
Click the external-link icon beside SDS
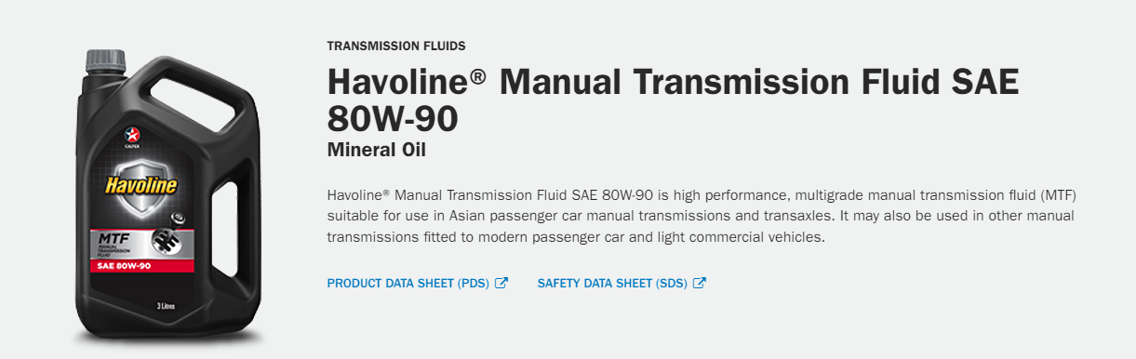[x=700, y=283]
